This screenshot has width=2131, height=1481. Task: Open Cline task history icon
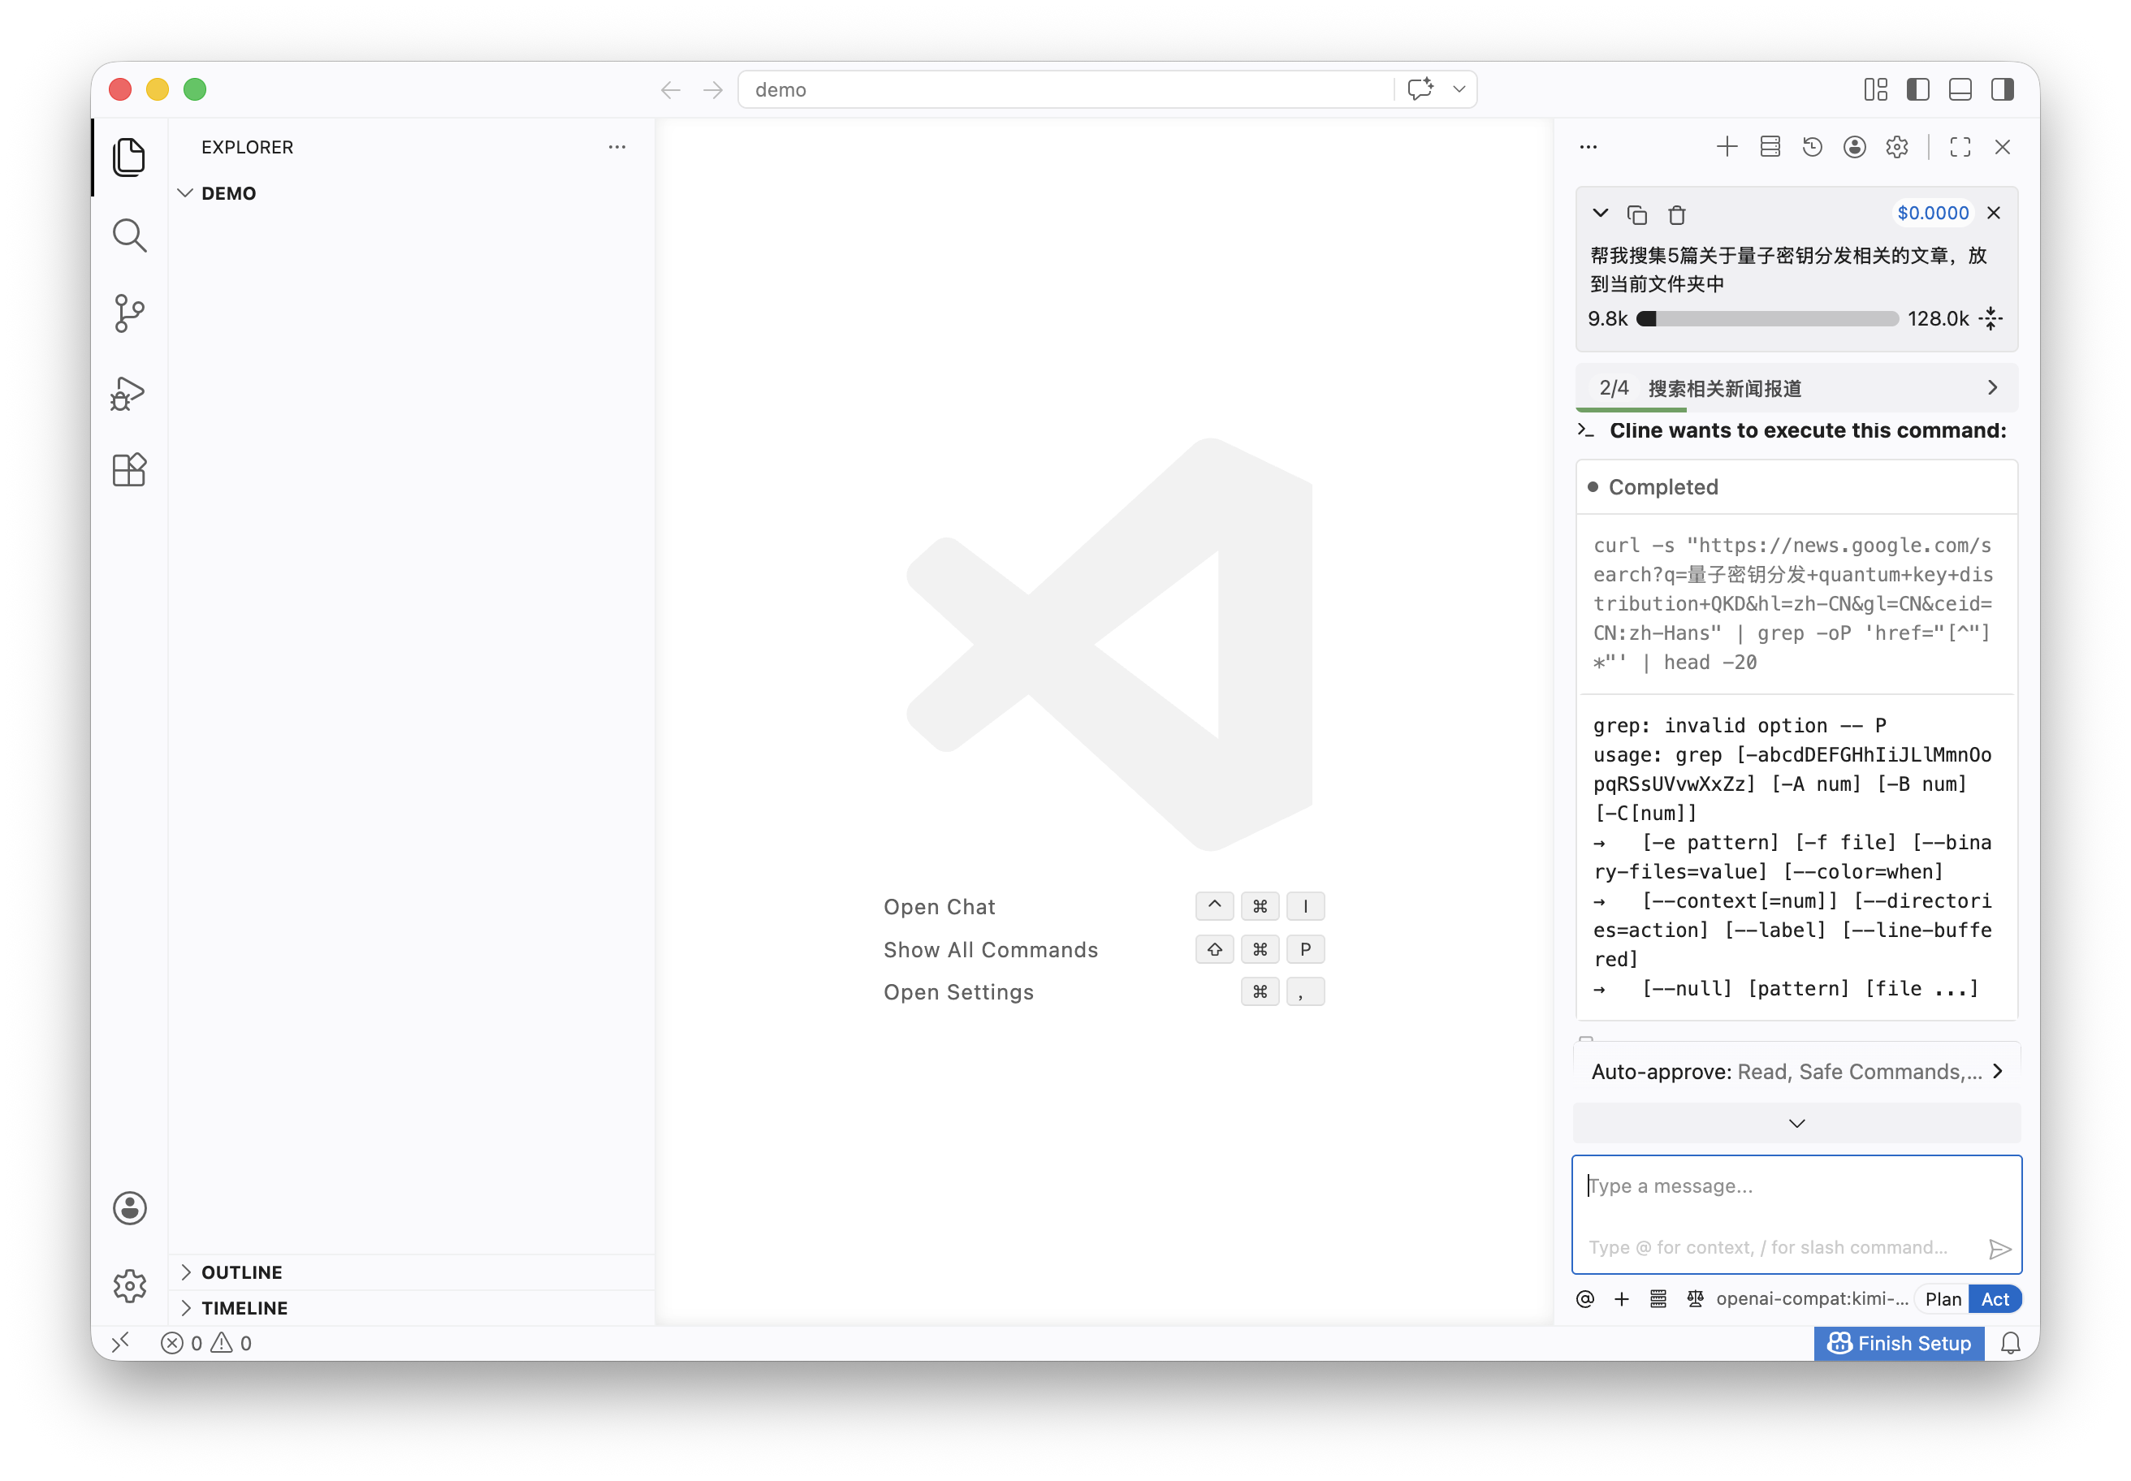[1812, 147]
